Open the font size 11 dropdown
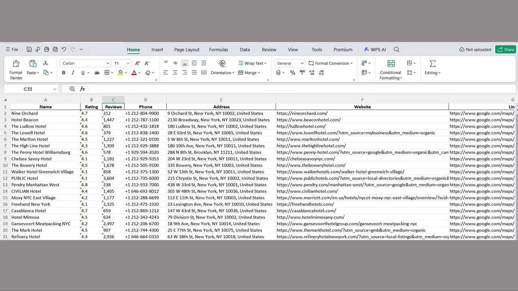 click(x=128, y=63)
